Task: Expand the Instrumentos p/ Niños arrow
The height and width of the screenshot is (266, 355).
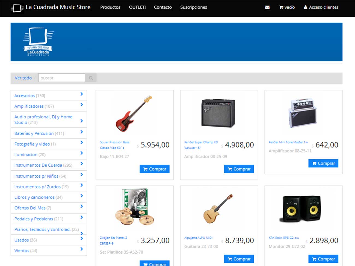Action: pyautogui.click(x=81, y=175)
